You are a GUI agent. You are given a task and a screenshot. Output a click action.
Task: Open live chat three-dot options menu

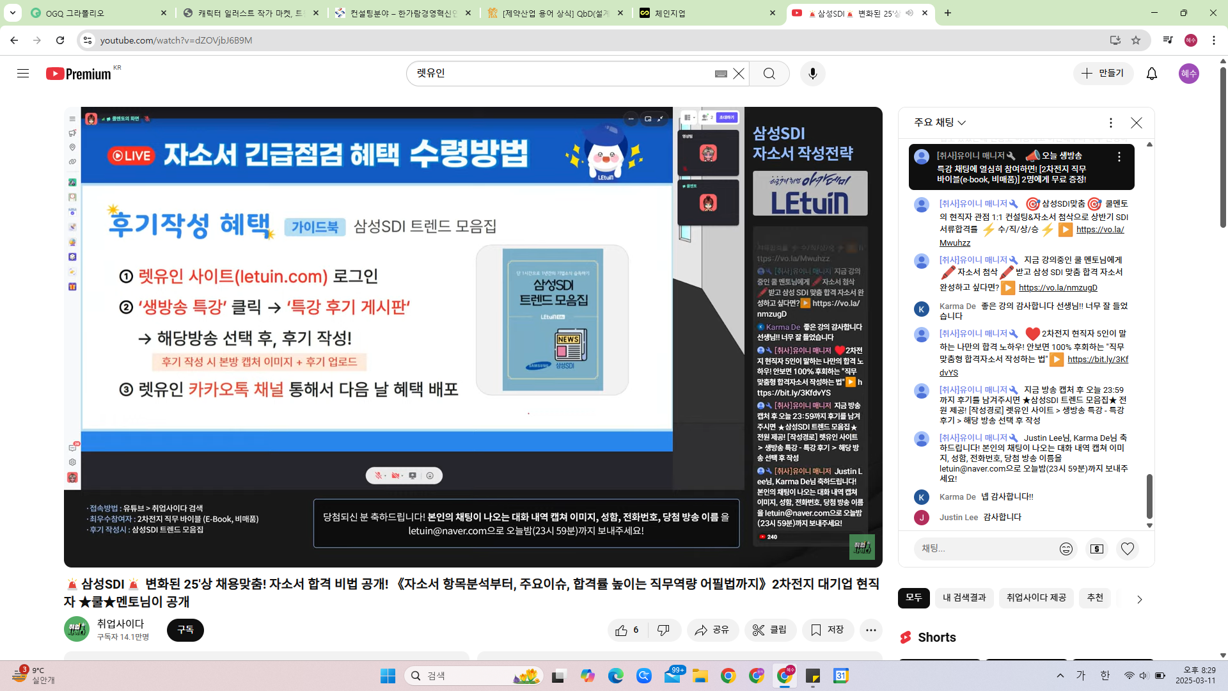tap(1110, 122)
